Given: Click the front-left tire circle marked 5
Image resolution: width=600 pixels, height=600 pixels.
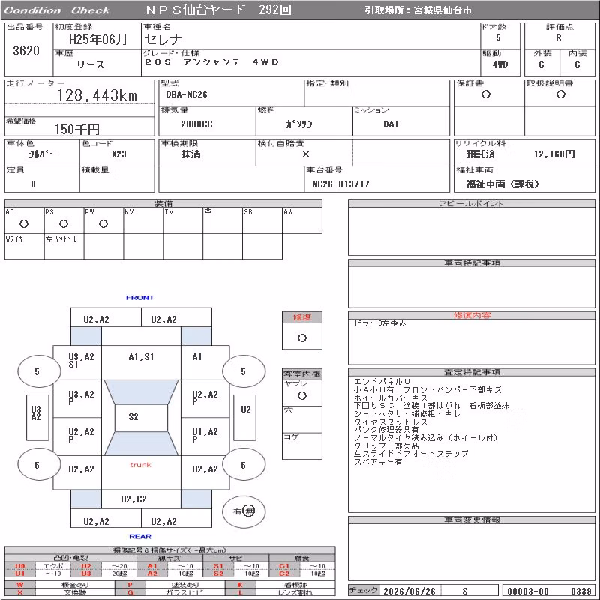Looking at the screenshot, I should click(x=39, y=371).
